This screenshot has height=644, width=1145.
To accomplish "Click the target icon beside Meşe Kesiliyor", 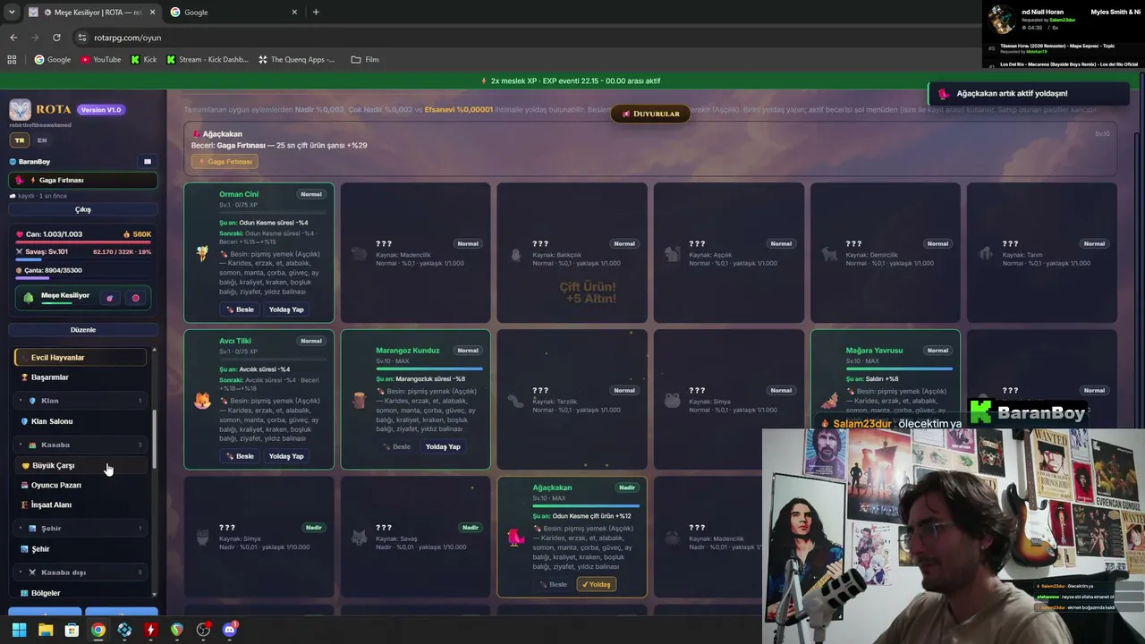I will pos(110,298).
